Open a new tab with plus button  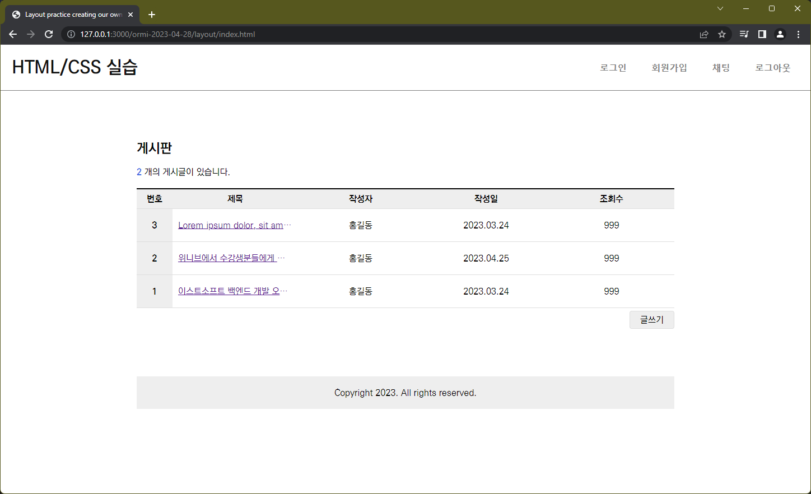[x=152, y=15]
